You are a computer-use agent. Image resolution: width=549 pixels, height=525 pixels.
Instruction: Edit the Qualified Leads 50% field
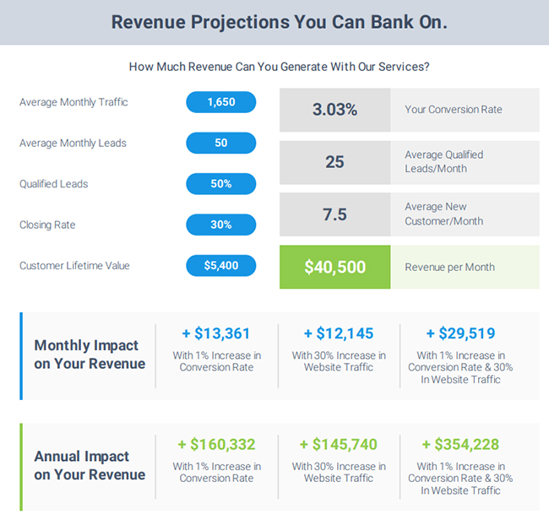pyautogui.click(x=221, y=184)
